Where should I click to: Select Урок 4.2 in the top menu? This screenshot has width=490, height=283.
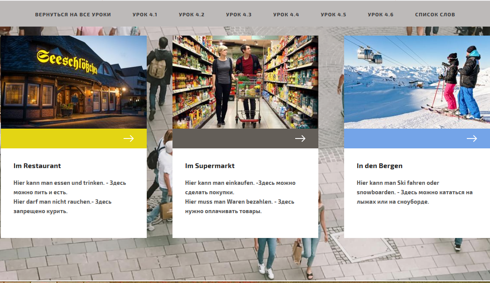pos(192,15)
